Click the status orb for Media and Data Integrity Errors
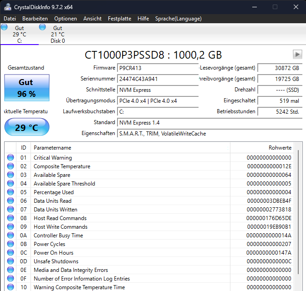The height and width of the screenshot is (291, 306). click(x=10, y=270)
